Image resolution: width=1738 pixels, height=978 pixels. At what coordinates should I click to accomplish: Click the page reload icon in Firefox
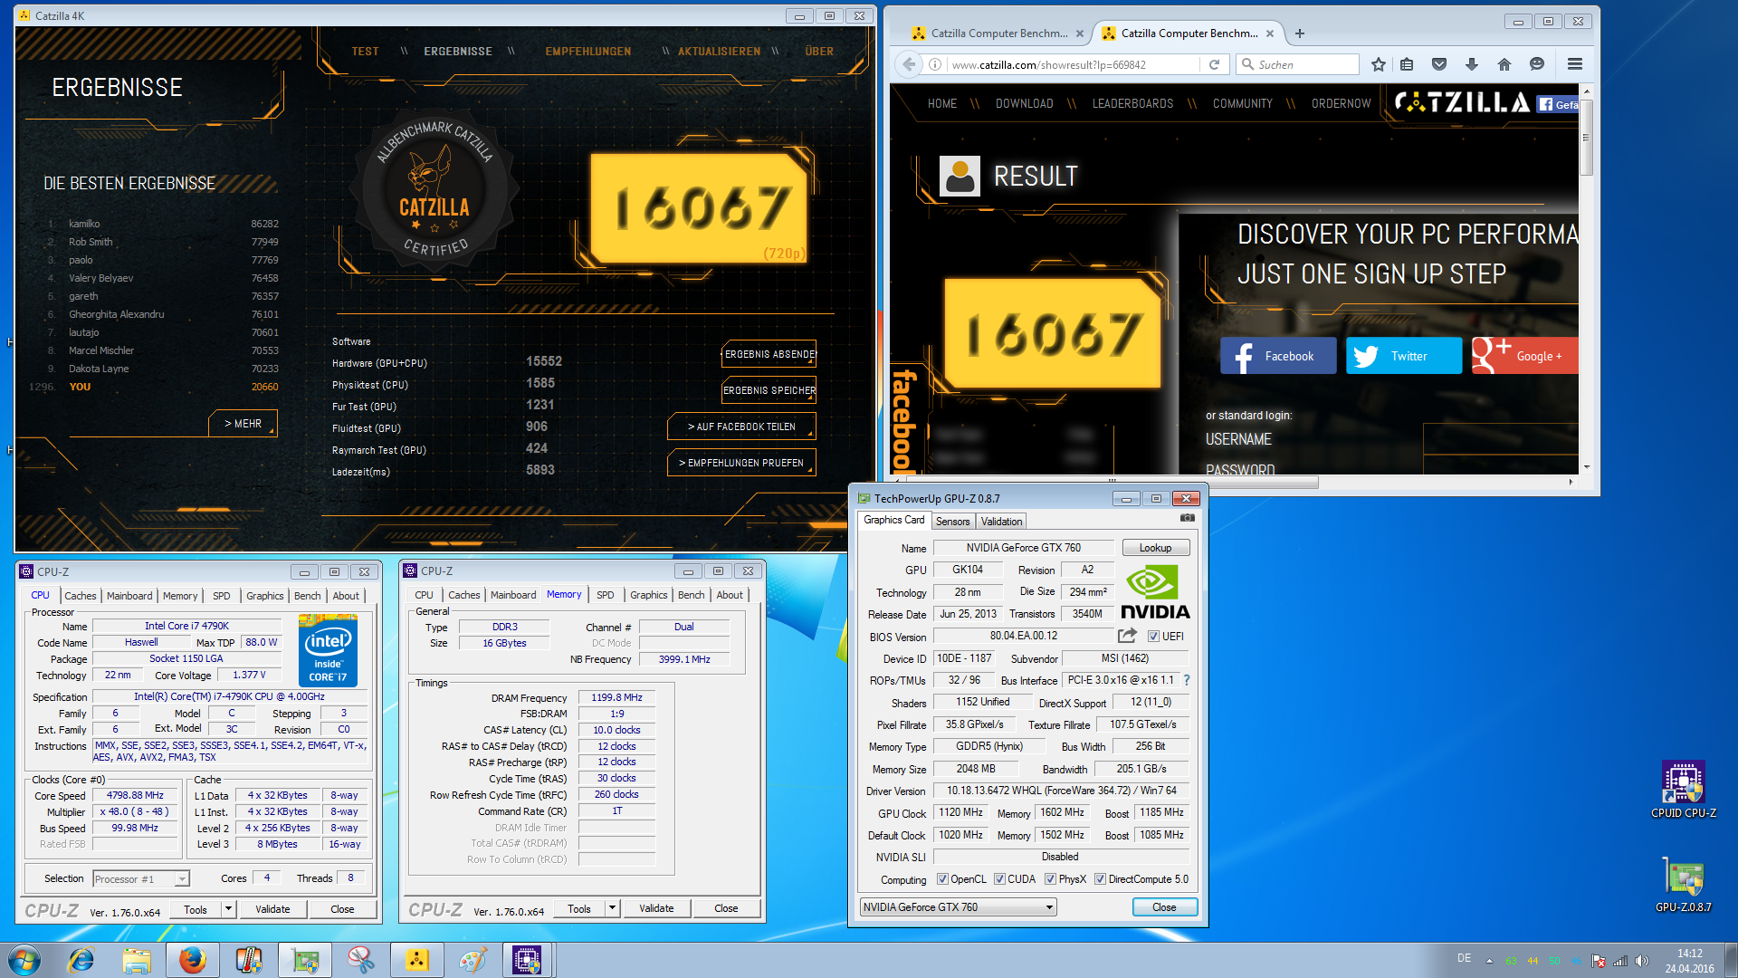pos(1214,64)
